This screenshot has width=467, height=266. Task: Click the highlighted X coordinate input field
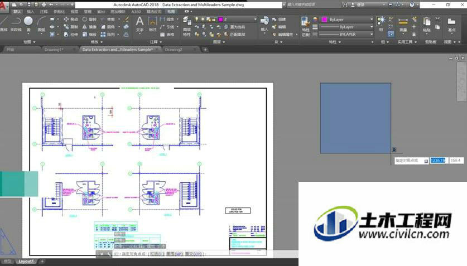coord(439,161)
